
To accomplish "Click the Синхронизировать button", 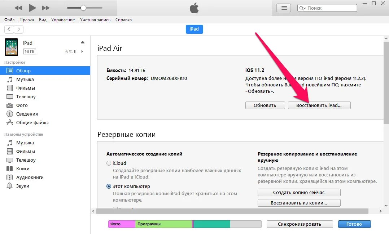I will [300, 224].
